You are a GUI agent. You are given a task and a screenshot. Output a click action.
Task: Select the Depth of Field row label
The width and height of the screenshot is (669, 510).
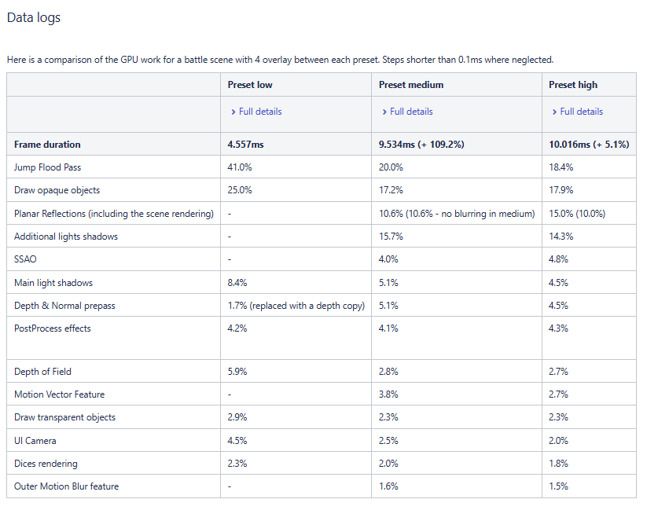pyautogui.click(x=44, y=371)
